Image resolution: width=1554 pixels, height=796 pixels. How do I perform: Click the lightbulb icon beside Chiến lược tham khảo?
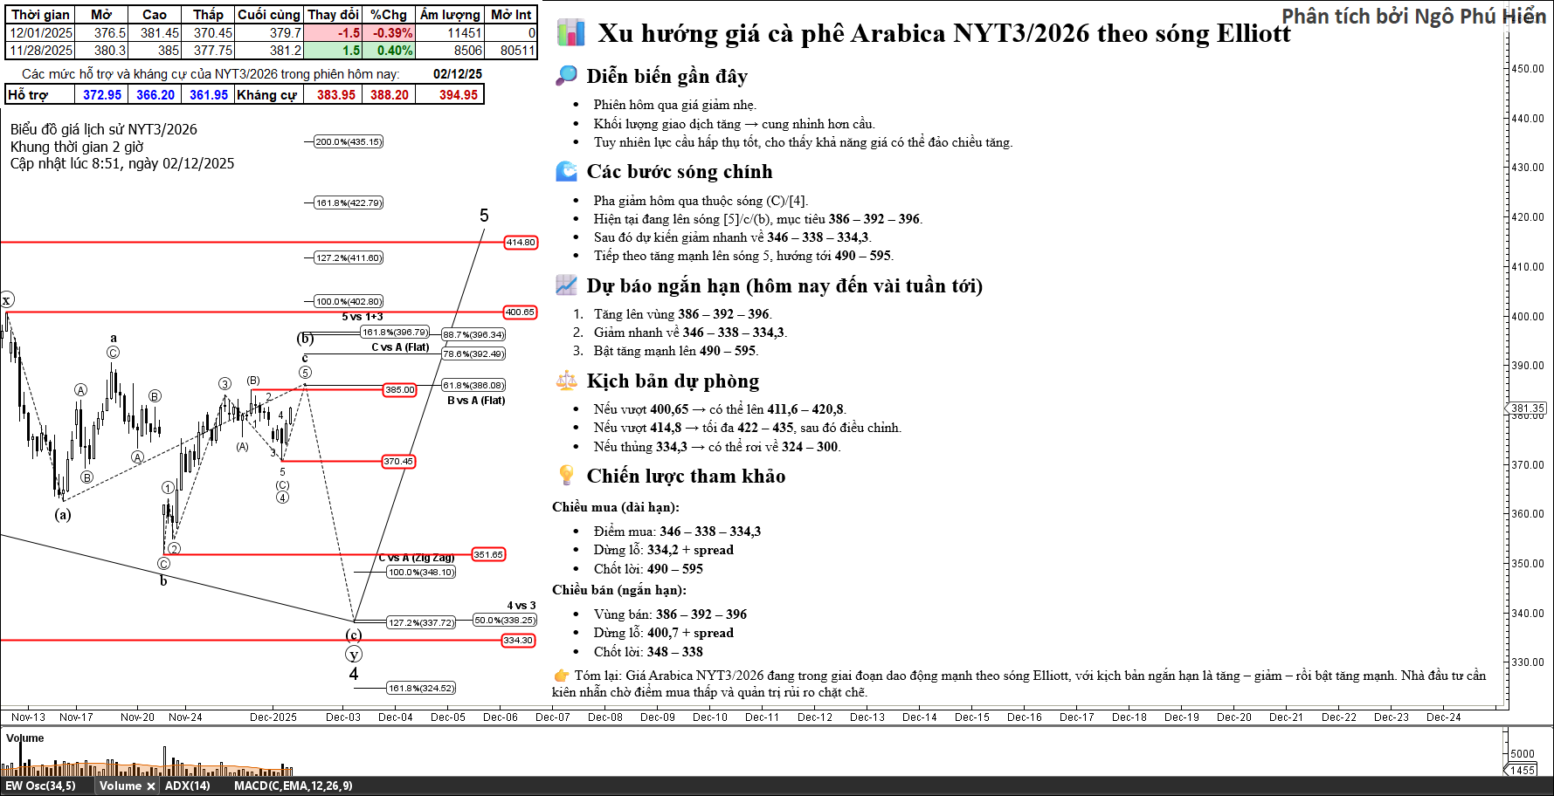[566, 476]
